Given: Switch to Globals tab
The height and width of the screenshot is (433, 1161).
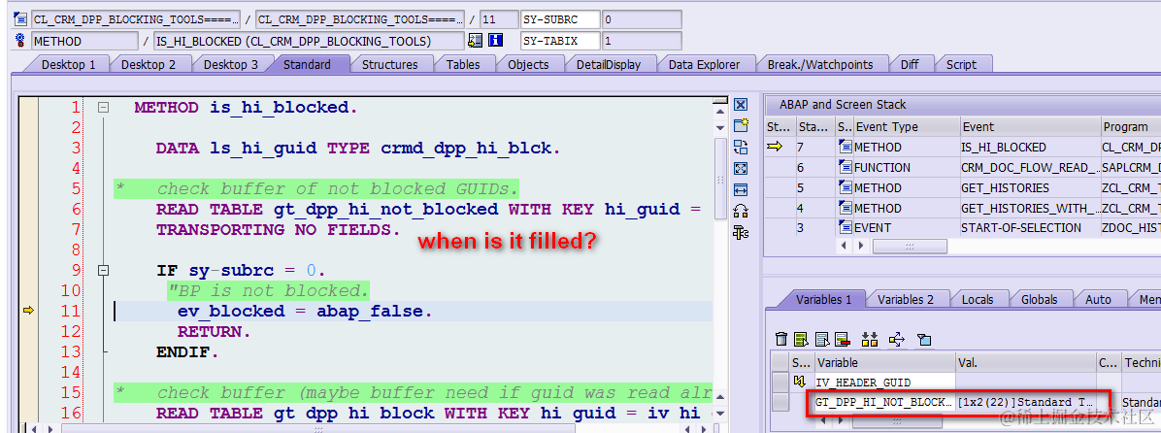Looking at the screenshot, I should coord(1039,299).
